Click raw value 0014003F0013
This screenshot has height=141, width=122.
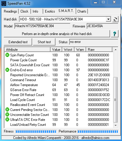click(98, 80)
